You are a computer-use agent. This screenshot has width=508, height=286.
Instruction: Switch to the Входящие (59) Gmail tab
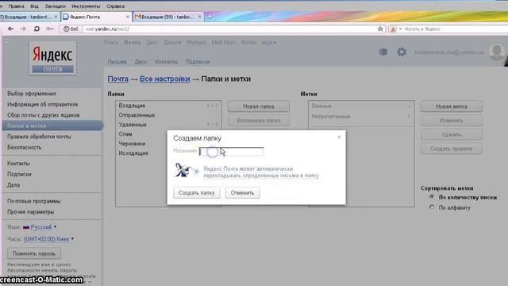168,17
